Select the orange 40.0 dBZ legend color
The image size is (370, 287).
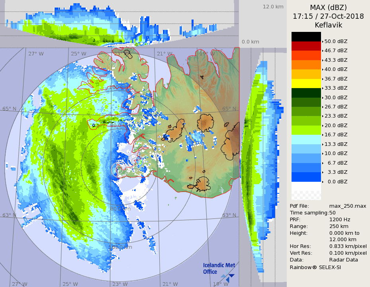[x=306, y=65]
